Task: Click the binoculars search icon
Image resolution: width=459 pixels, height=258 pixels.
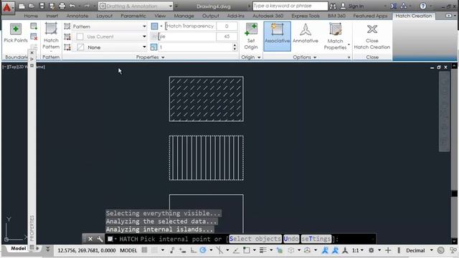Action: (x=333, y=6)
